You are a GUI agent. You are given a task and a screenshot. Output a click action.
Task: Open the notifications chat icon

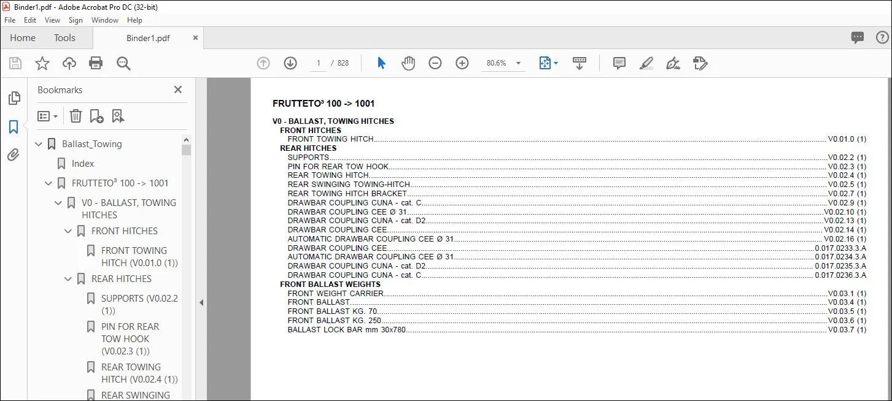(858, 38)
